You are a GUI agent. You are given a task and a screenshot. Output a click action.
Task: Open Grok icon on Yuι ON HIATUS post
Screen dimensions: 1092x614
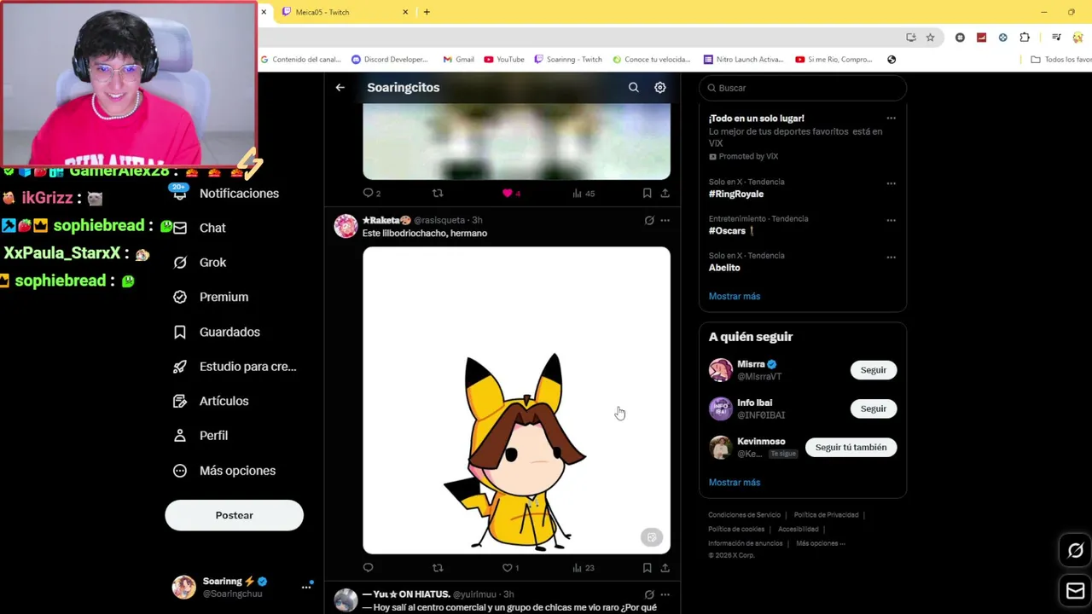pos(649,594)
